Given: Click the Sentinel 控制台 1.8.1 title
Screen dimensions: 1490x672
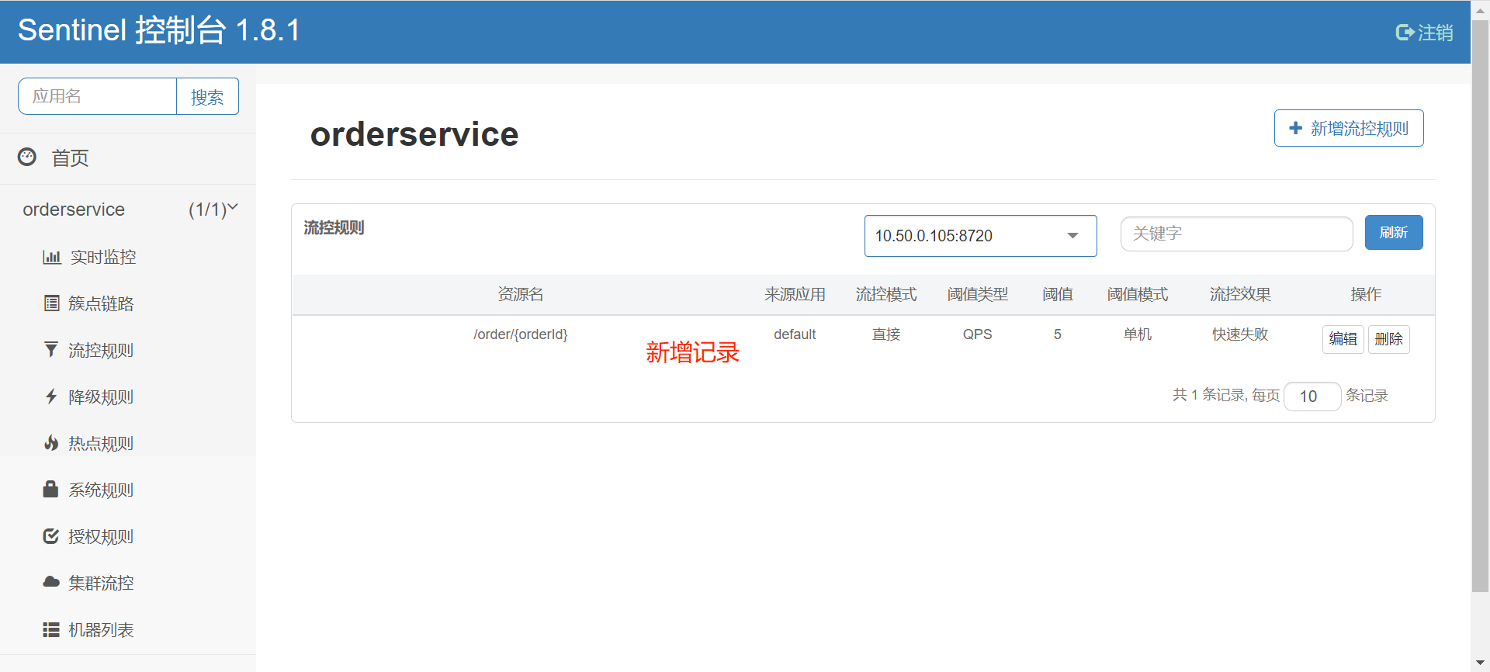Looking at the screenshot, I should point(159,30).
